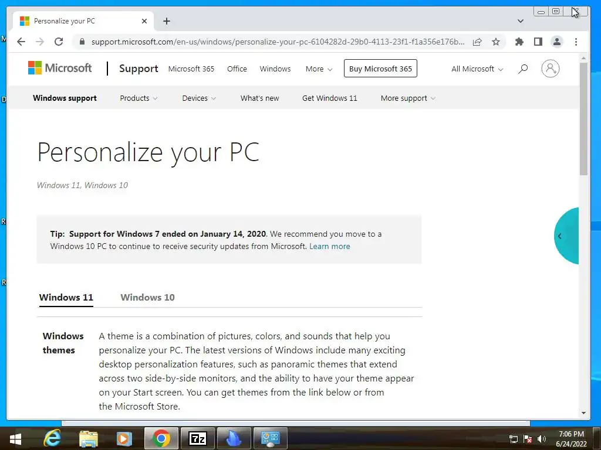This screenshot has height=450, width=601.
Task: Switch to Chrome in the taskbar
Action: click(161, 438)
